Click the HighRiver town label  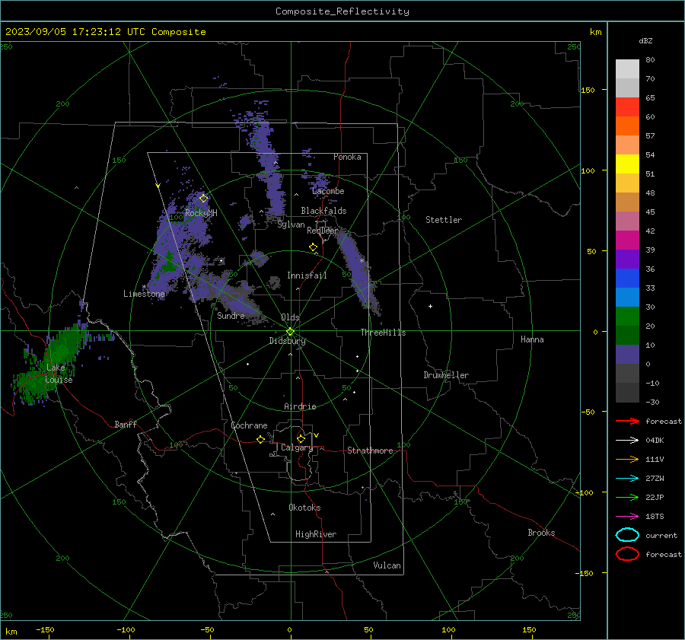click(x=316, y=534)
